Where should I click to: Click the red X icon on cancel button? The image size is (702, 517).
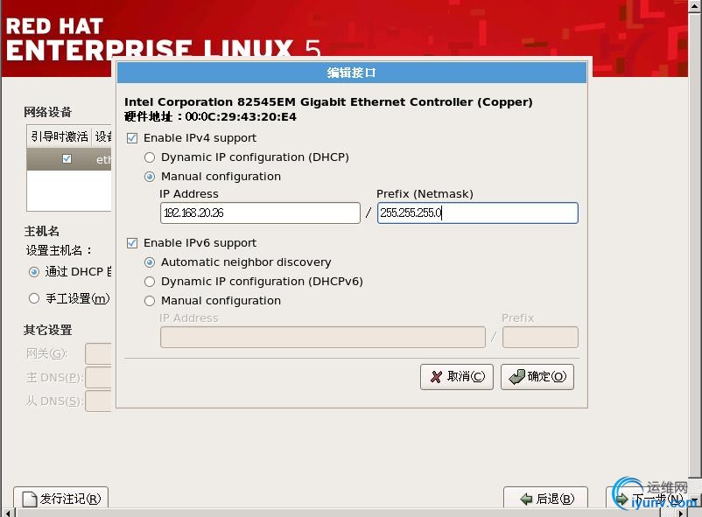(x=436, y=377)
